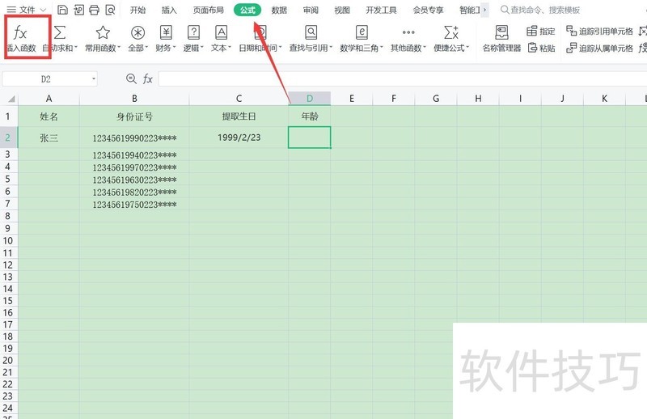
Task: Click the Select All corner triangle
Action: click(11, 99)
